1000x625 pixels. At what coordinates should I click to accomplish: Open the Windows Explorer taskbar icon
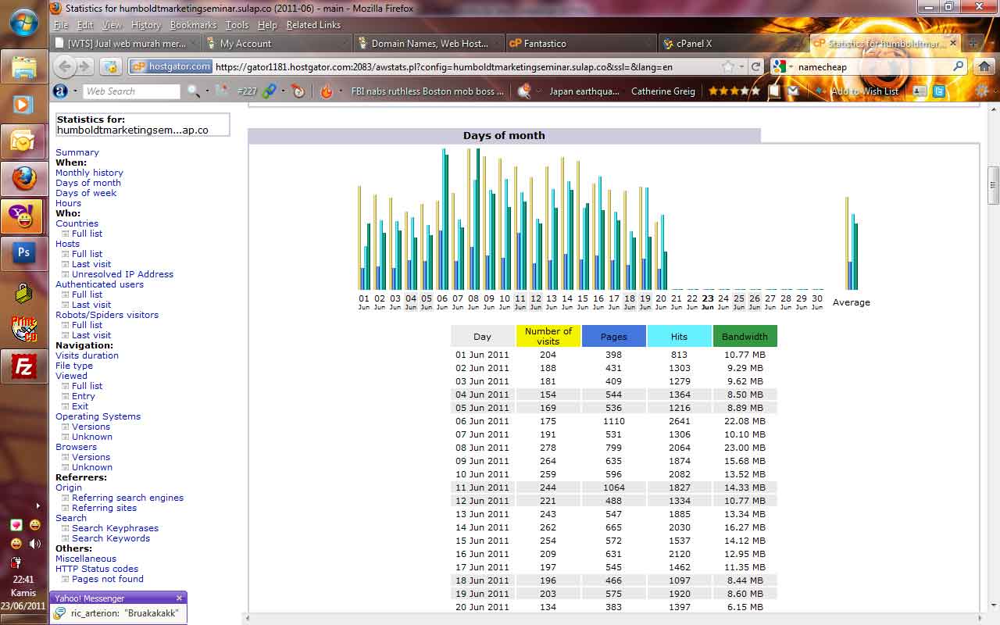[x=23, y=67]
